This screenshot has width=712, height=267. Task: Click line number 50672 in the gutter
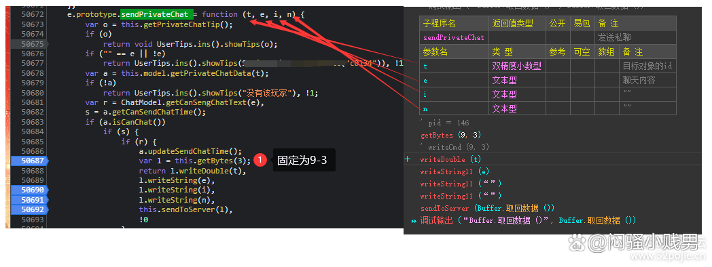(33, 14)
